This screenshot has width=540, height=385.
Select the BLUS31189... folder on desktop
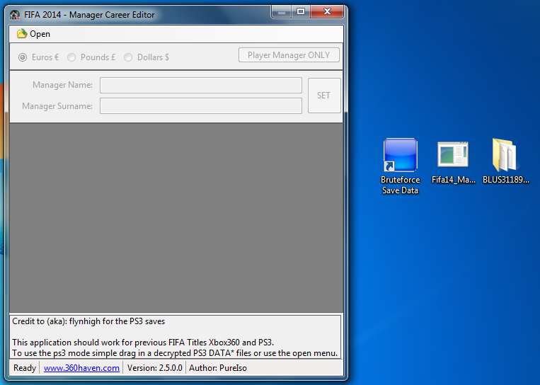click(505, 161)
